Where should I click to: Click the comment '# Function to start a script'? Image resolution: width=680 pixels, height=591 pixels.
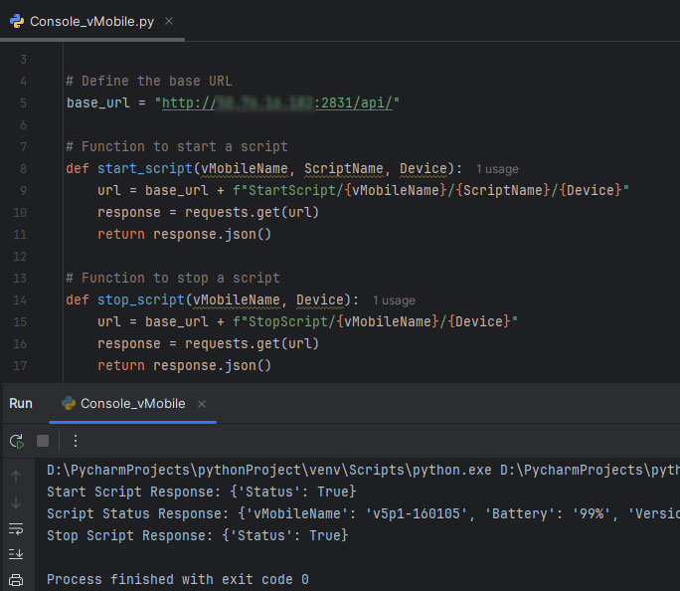177,146
